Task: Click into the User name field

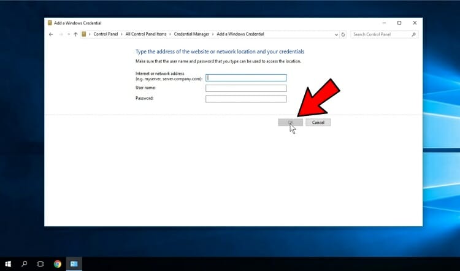Action: coord(246,88)
